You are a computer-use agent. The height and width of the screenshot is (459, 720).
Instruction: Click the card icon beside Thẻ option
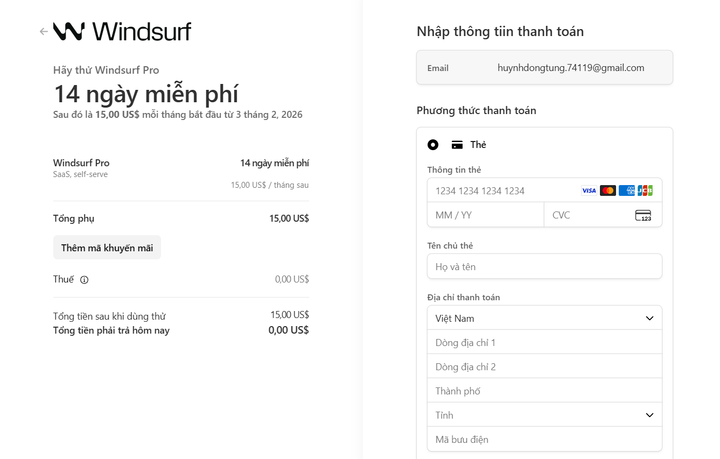(457, 144)
